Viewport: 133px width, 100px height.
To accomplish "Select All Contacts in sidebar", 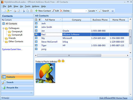I will [x=10, y=24].
